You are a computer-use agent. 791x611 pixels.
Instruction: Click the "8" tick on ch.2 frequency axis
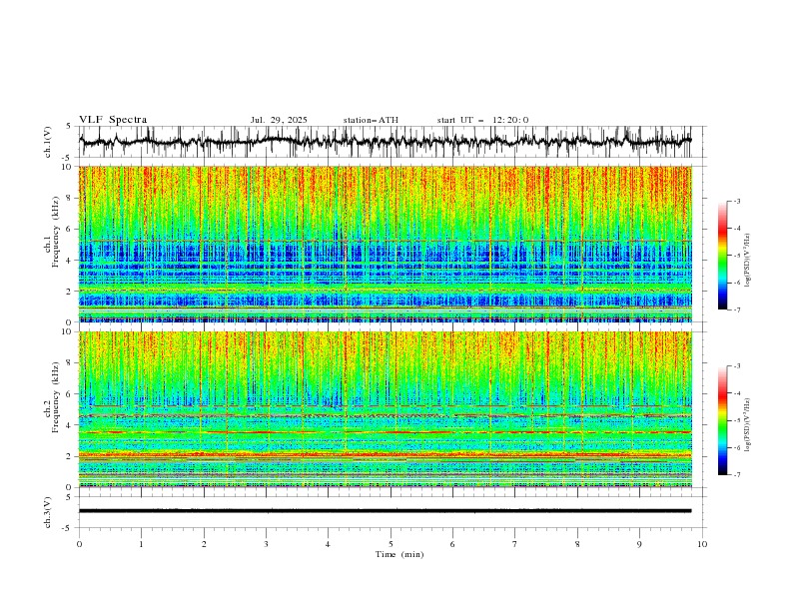(x=71, y=362)
